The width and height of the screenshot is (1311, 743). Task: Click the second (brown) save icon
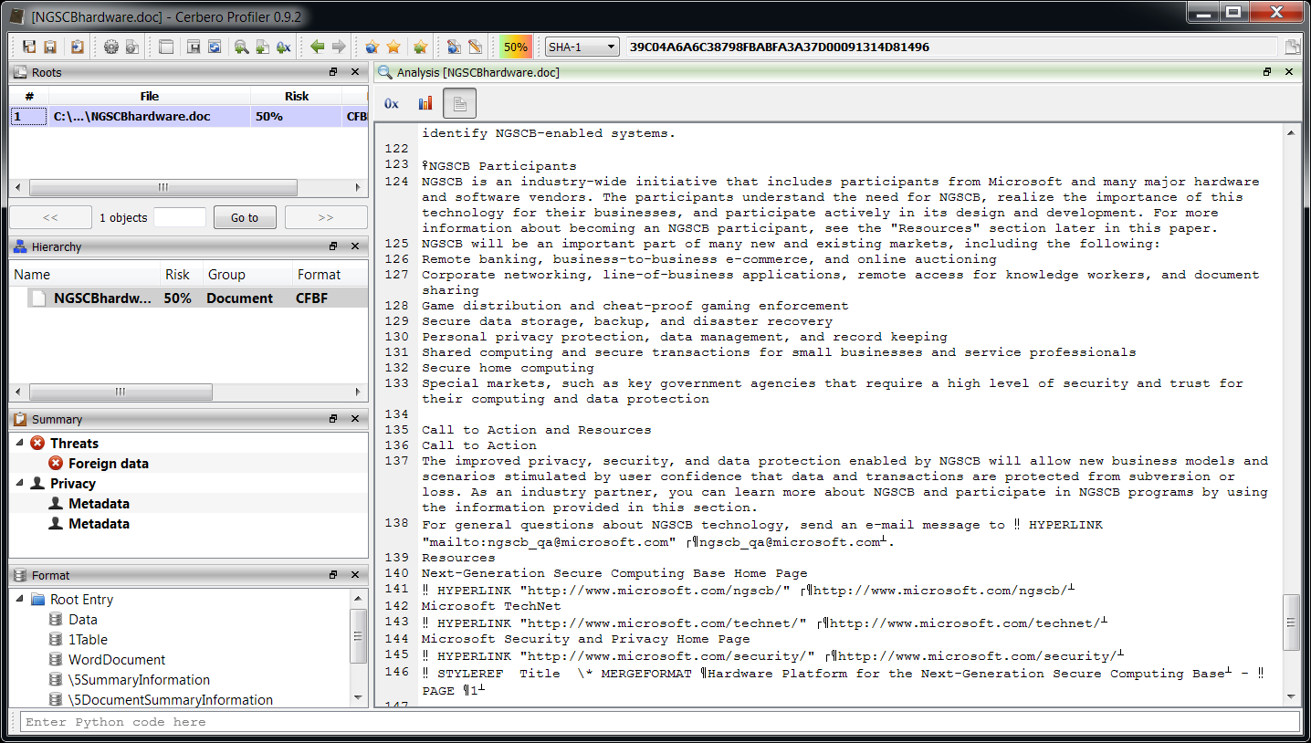tap(50, 47)
